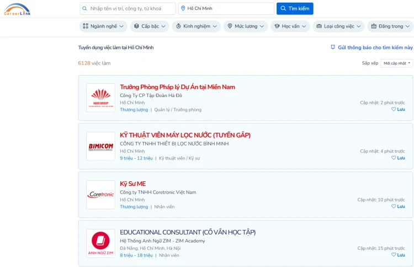Screen dimensions: 414x267
Task: Expand the Kinh nghiệm experience filter
Action: coord(195,26)
